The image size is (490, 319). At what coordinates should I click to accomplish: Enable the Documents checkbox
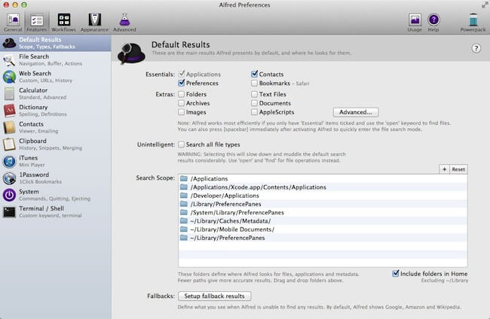254,103
